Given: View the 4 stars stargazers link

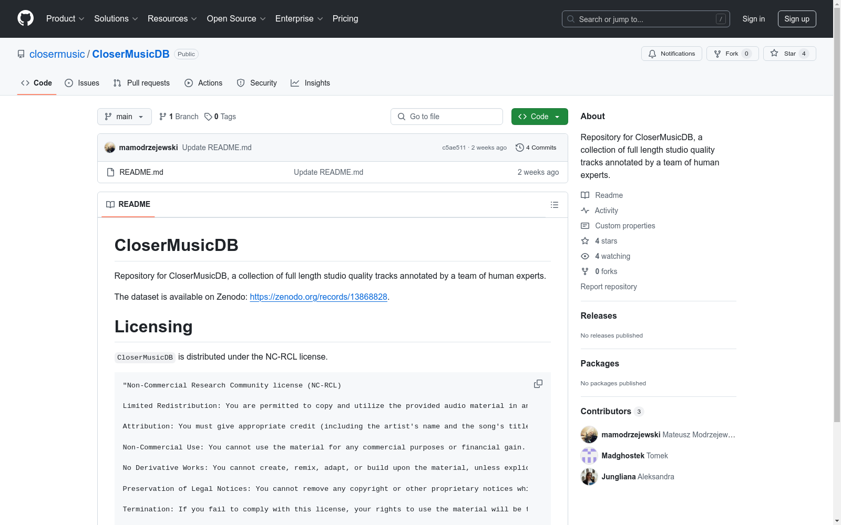Looking at the screenshot, I should click(x=599, y=241).
